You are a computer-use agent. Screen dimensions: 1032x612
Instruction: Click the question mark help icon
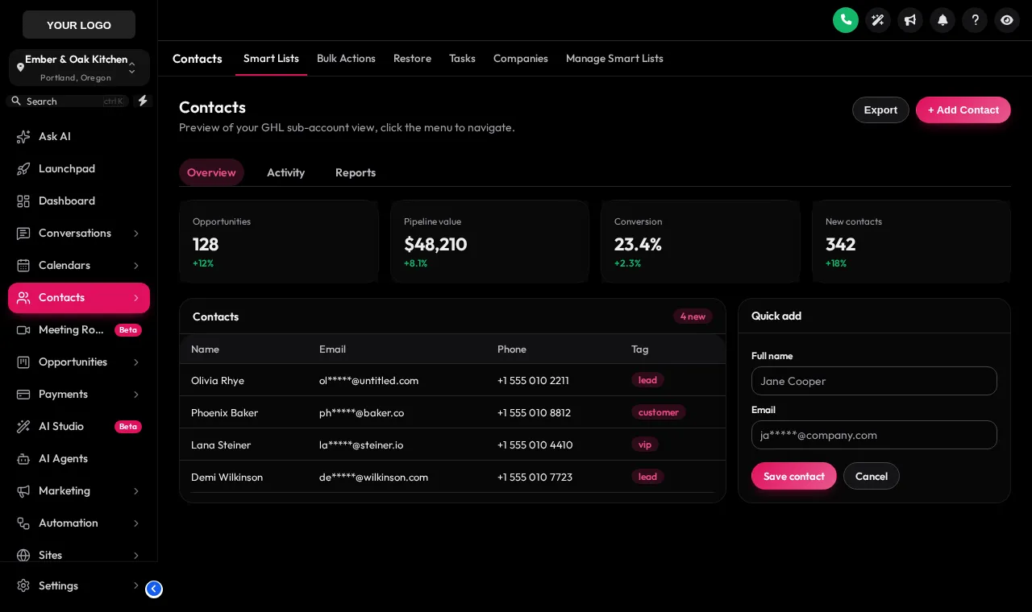975,20
